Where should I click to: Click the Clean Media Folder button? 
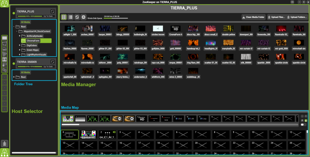click(253, 17)
